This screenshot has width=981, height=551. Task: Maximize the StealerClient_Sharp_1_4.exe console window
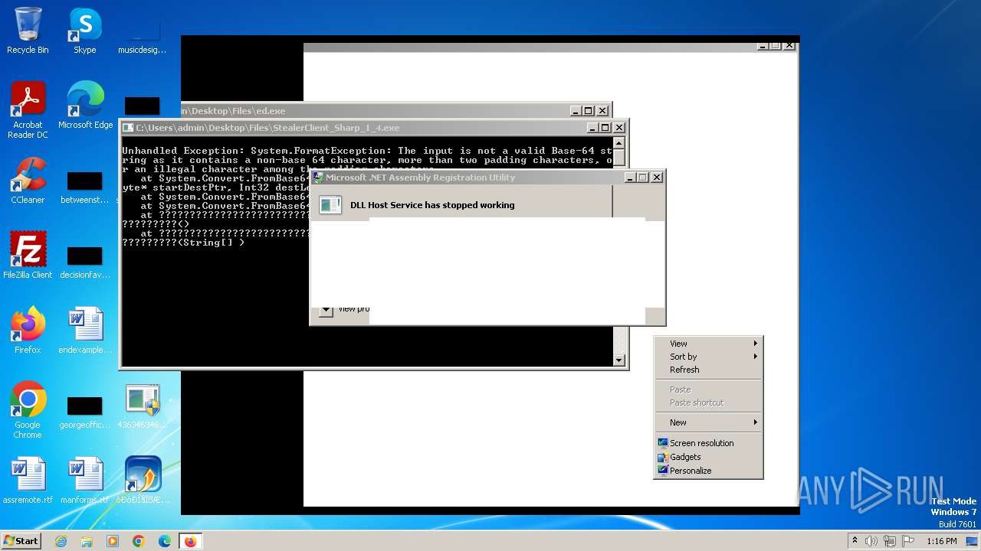(605, 128)
